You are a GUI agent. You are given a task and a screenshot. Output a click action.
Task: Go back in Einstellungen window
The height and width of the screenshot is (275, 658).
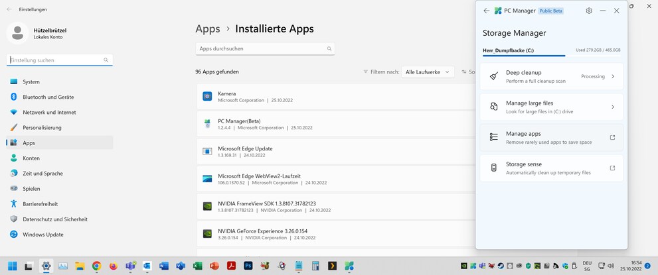(x=9, y=9)
